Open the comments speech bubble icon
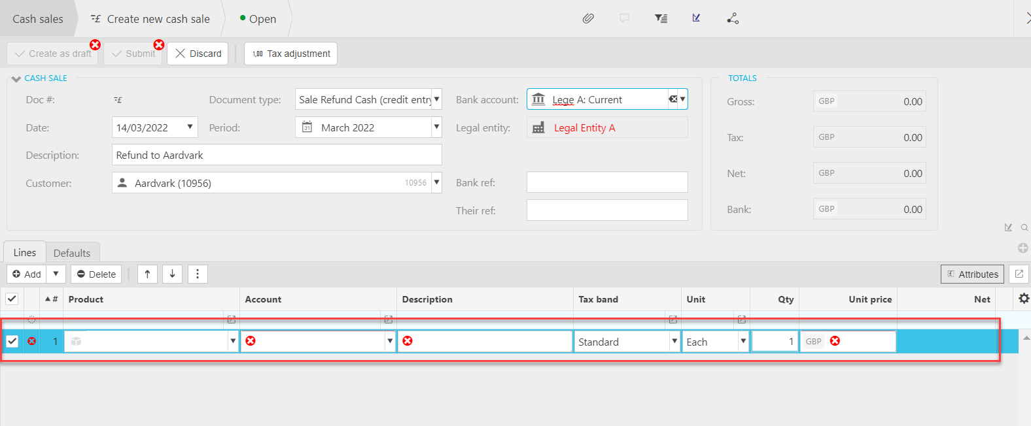The image size is (1031, 426). pyautogui.click(x=625, y=18)
